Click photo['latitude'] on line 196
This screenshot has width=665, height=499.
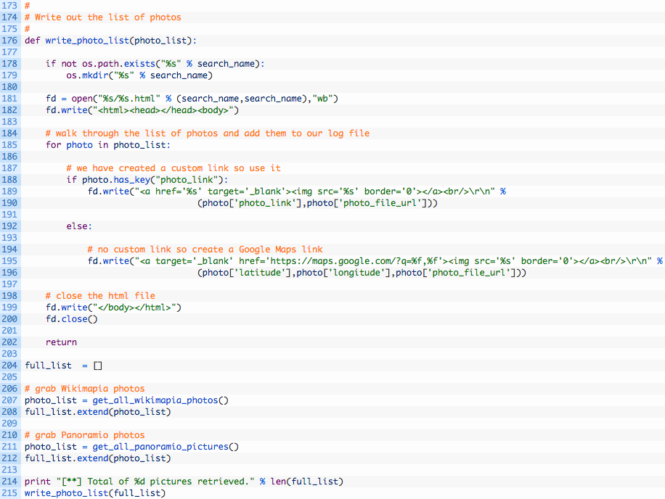click(247, 273)
